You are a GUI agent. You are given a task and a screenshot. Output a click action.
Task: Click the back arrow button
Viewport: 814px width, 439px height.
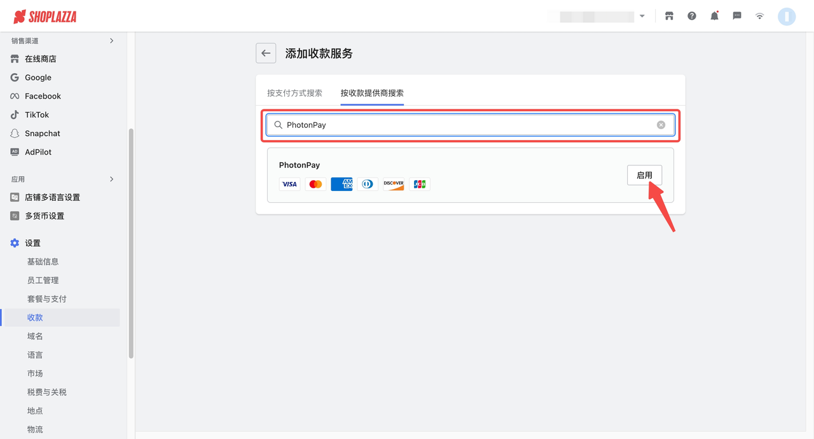tap(266, 53)
